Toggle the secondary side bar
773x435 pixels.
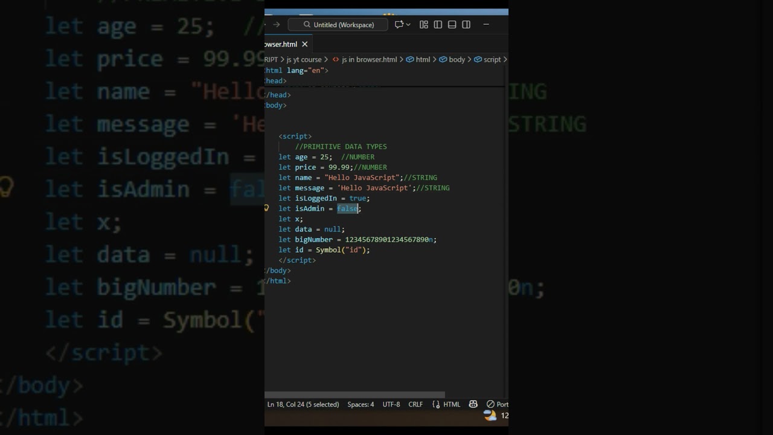click(466, 25)
